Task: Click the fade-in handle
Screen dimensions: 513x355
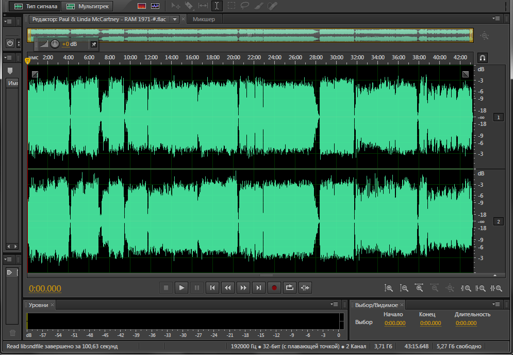Action: click(x=35, y=74)
